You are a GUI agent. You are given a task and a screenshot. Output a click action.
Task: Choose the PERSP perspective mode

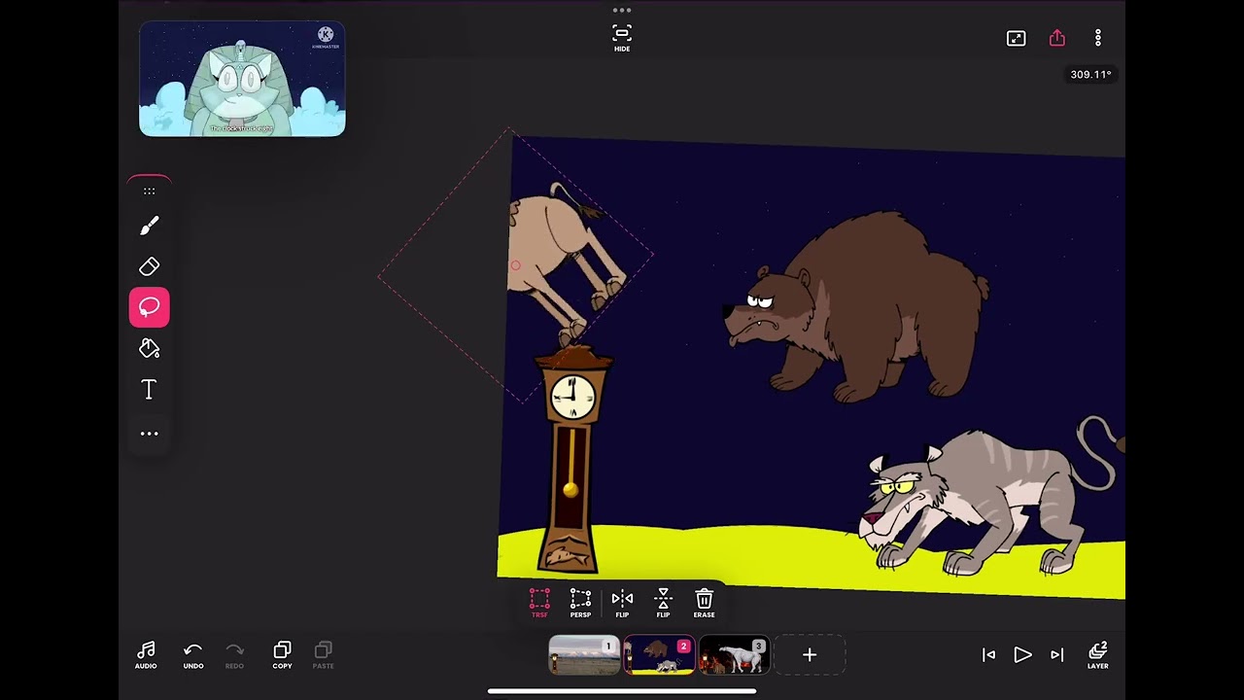[580, 604]
